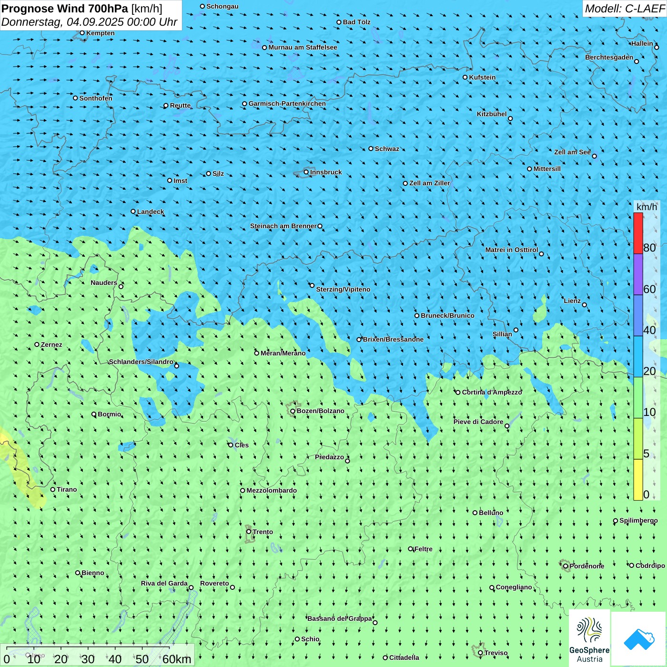Click the 'Murnau am Staffelsee' label
The width and height of the screenshot is (667, 667).
pyautogui.click(x=303, y=47)
